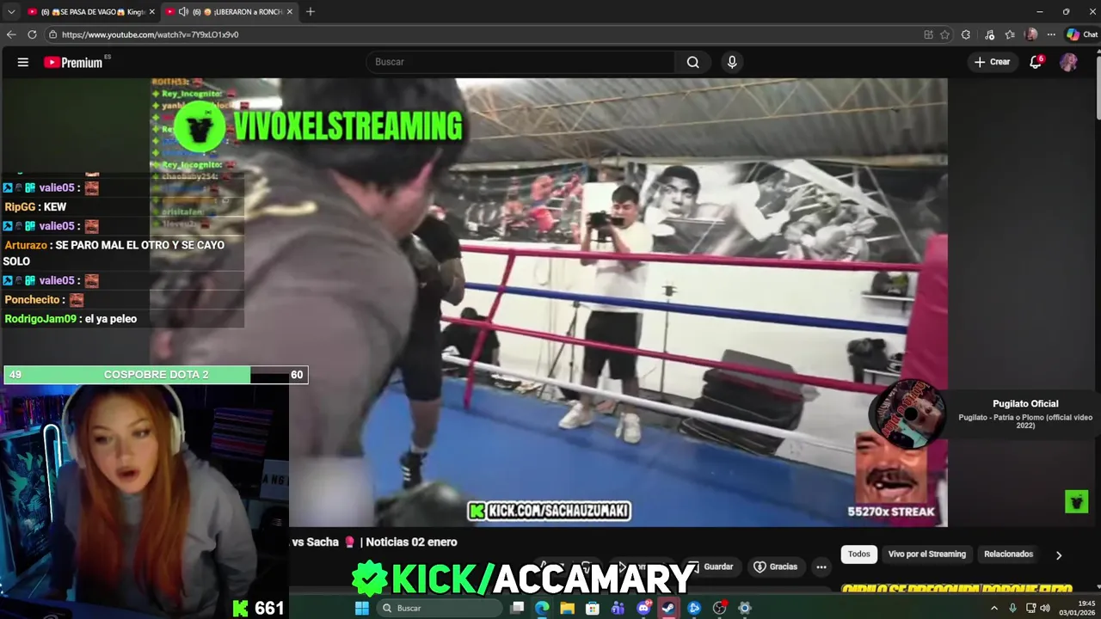Open File Explorer from taskbar
The height and width of the screenshot is (619, 1101).
[x=567, y=608]
